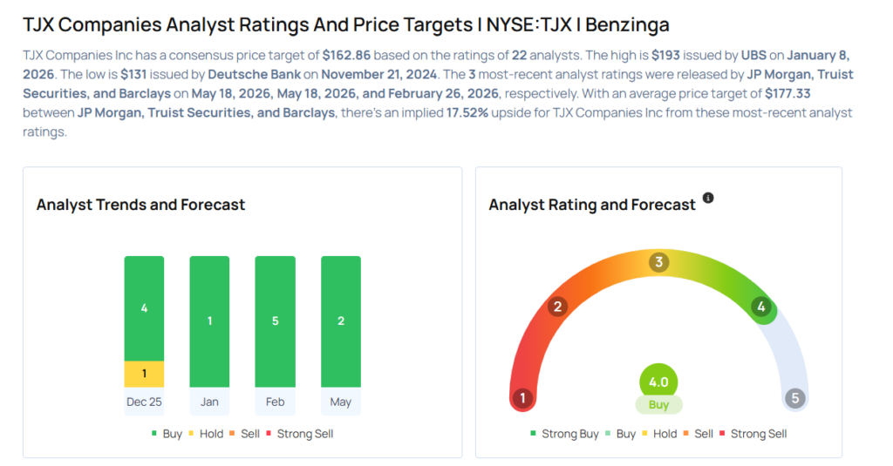Select the Jan bar showing 1 Buy

pyautogui.click(x=209, y=321)
